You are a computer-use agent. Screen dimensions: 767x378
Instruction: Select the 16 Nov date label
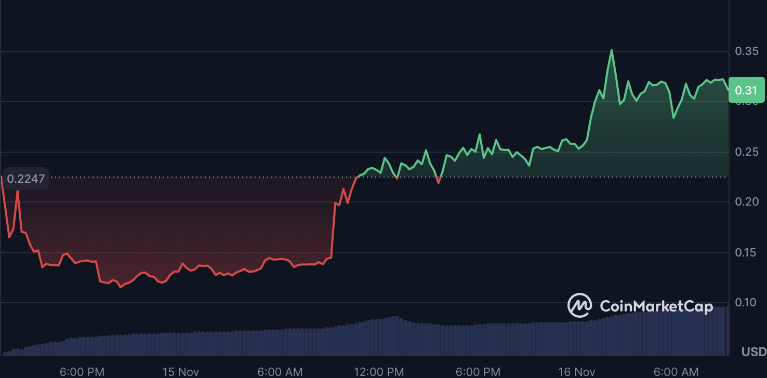pyautogui.click(x=577, y=372)
